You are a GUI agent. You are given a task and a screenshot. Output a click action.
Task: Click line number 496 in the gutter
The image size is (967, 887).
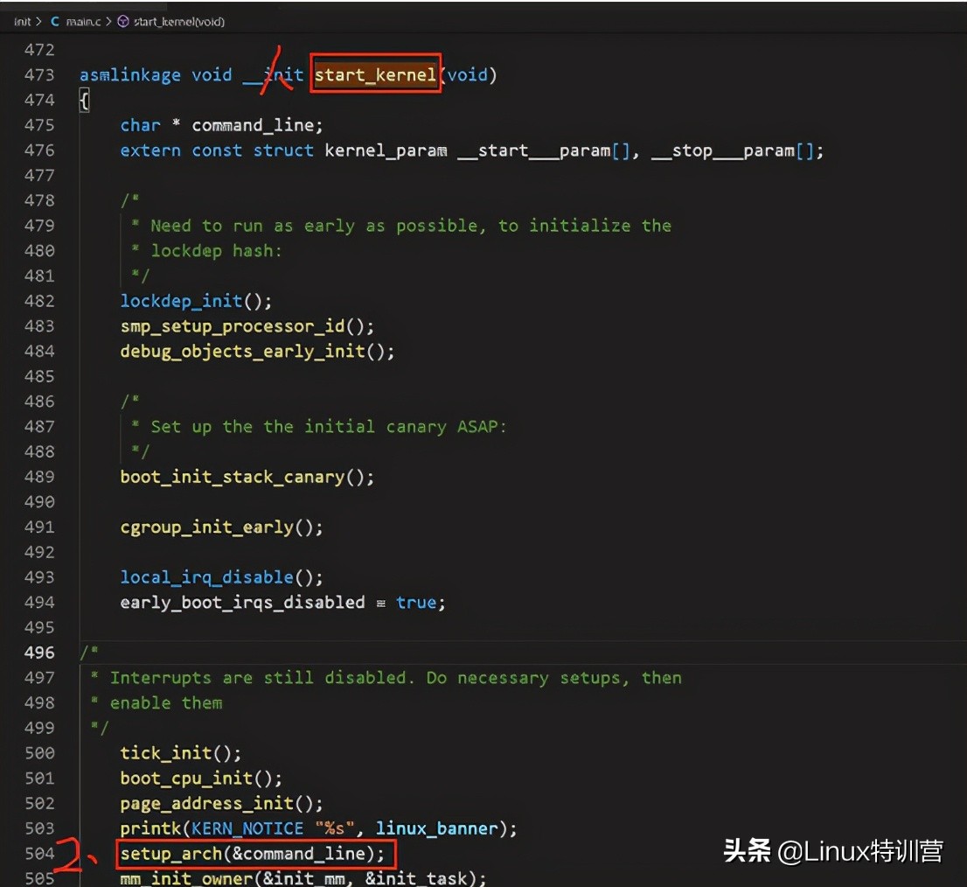[39, 652]
